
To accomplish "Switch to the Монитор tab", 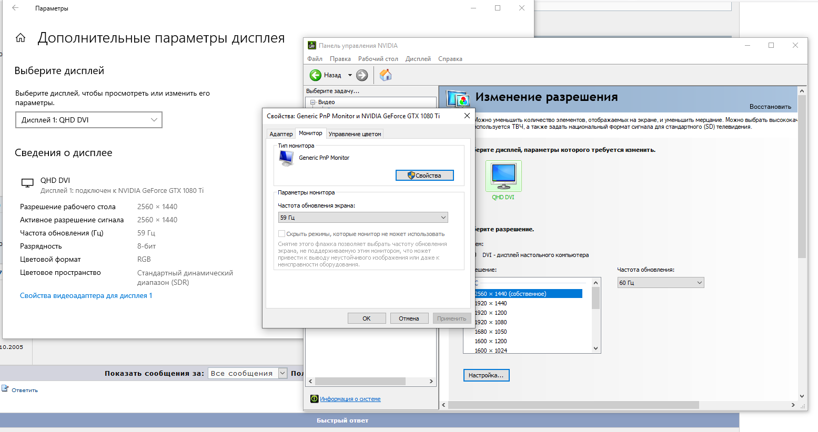I will click(310, 133).
